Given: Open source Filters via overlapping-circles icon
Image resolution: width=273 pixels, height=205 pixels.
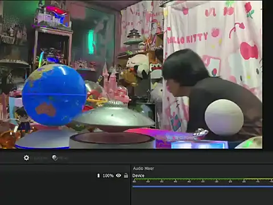Looking at the screenshot, I should (x=55, y=158).
